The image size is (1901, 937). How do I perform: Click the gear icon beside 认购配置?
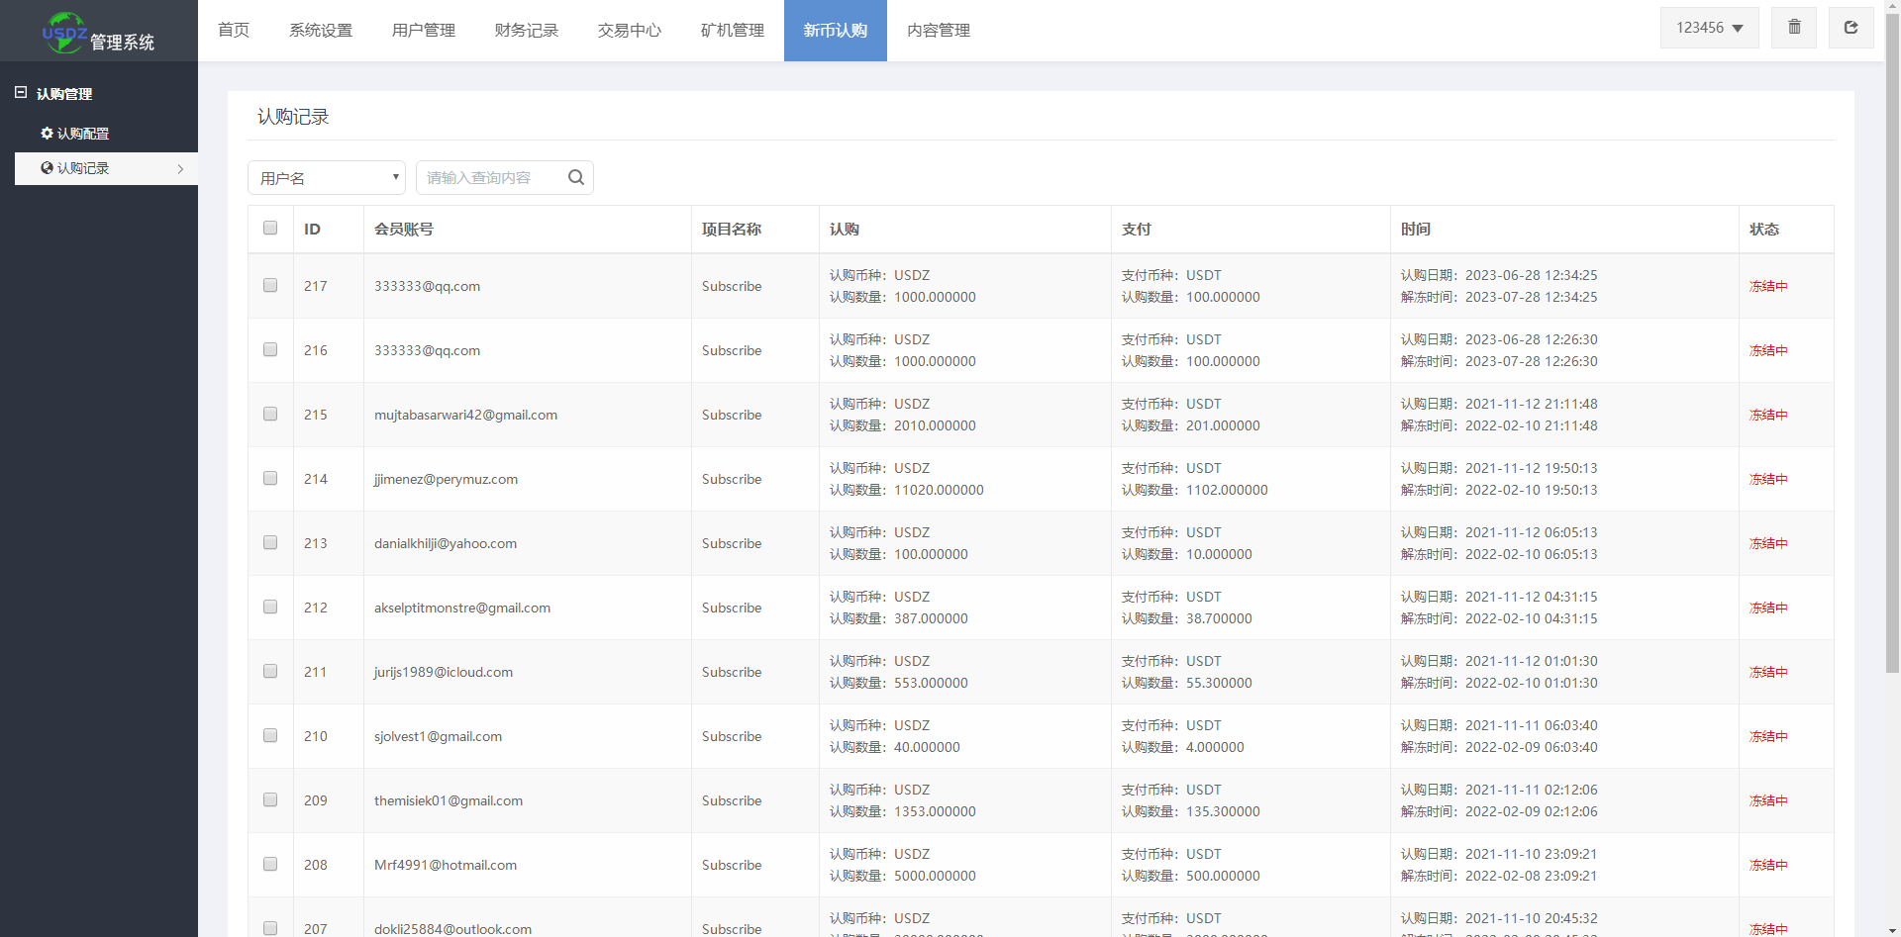pos(47,134)
